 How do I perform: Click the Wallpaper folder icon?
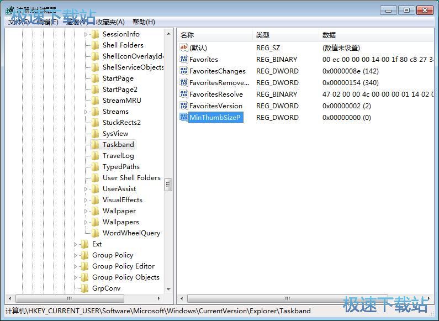96,211
